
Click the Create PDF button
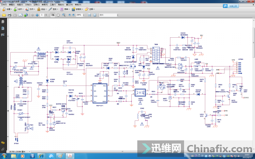7,9
